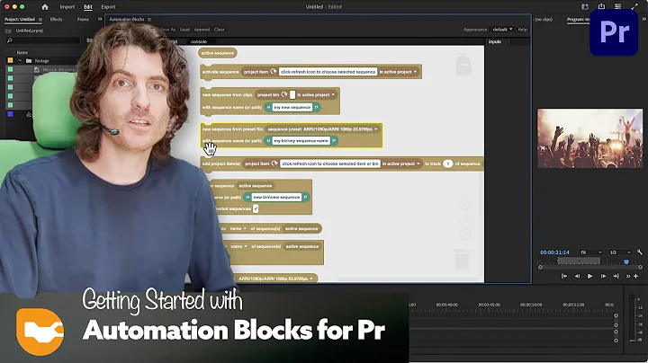Show more panels in Program monitor group
Image resolution: width=648 pixels, height=363 pixels.
(x=643, y=19)
